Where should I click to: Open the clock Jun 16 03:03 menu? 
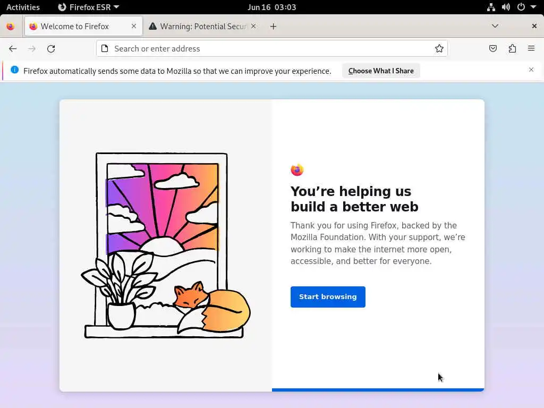[271, 7]
